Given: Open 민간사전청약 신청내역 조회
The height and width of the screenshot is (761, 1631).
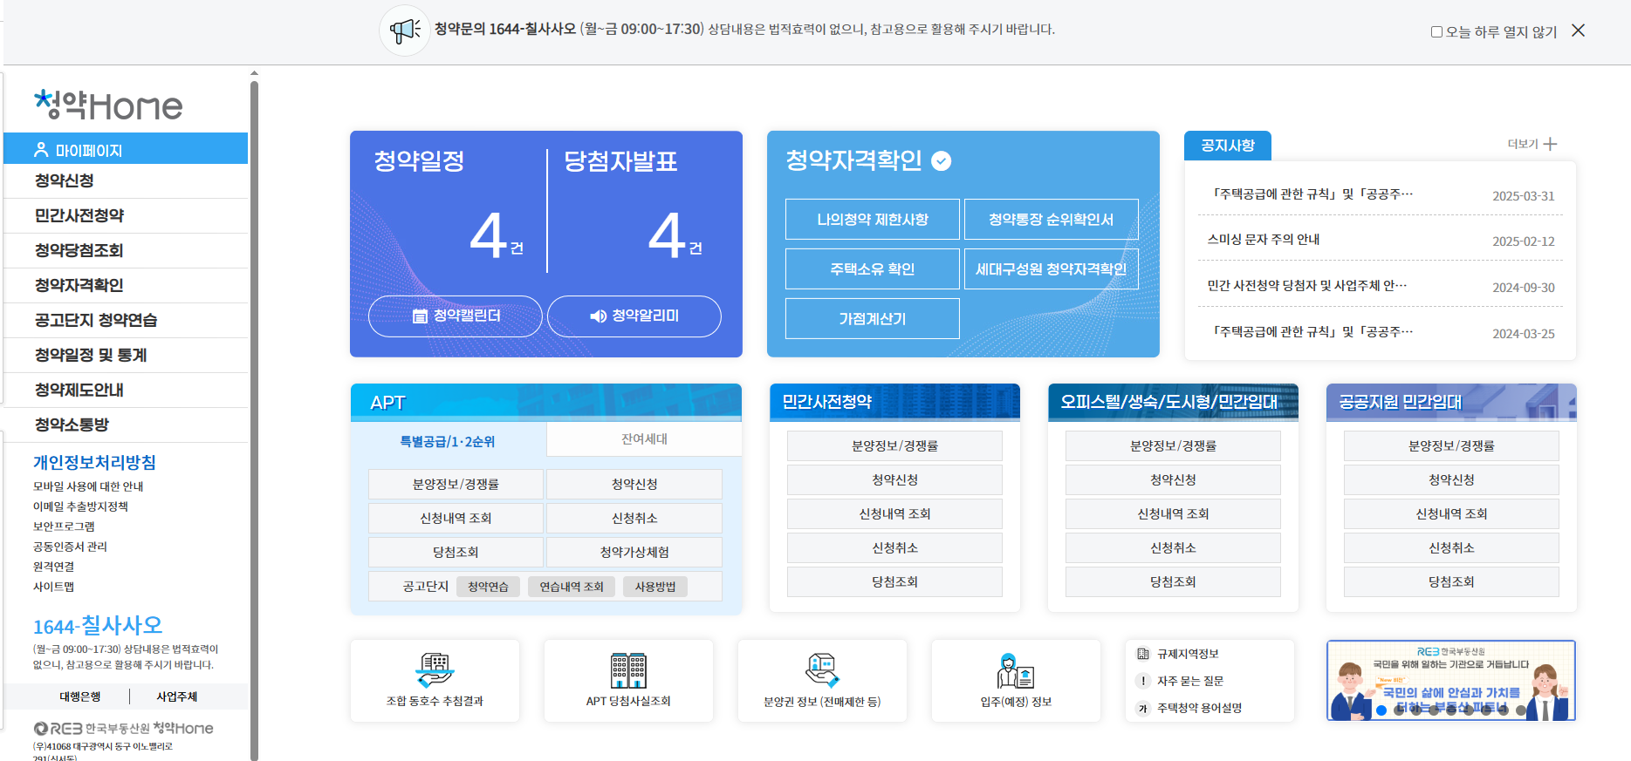Looking at the screenshot, I should (894, 513).
